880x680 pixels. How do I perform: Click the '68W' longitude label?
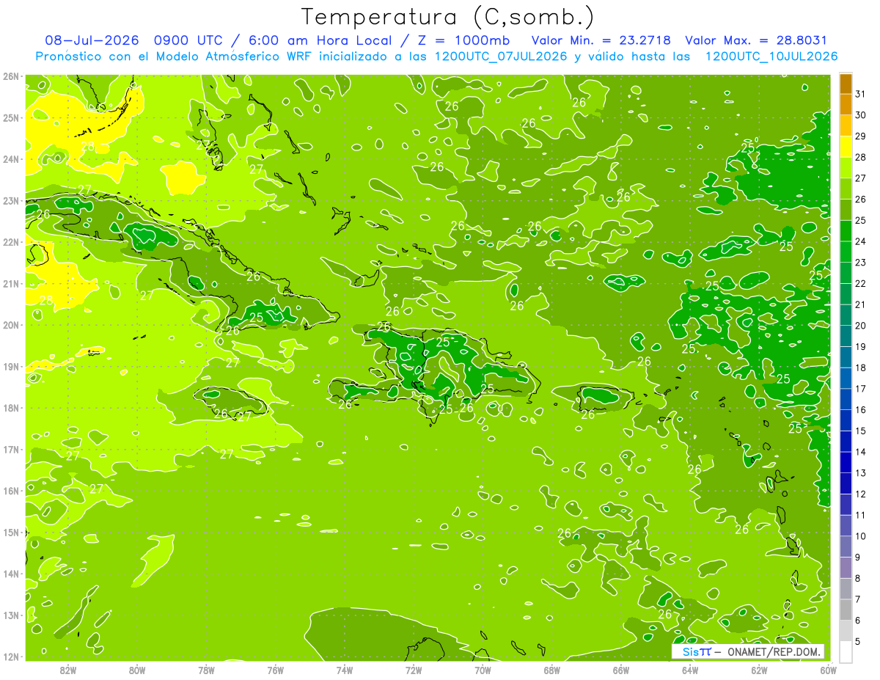click(551, 670)
